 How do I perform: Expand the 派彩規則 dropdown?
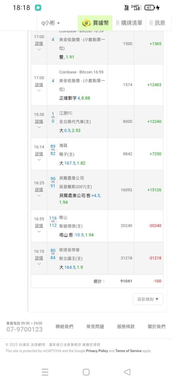(148, 299)
